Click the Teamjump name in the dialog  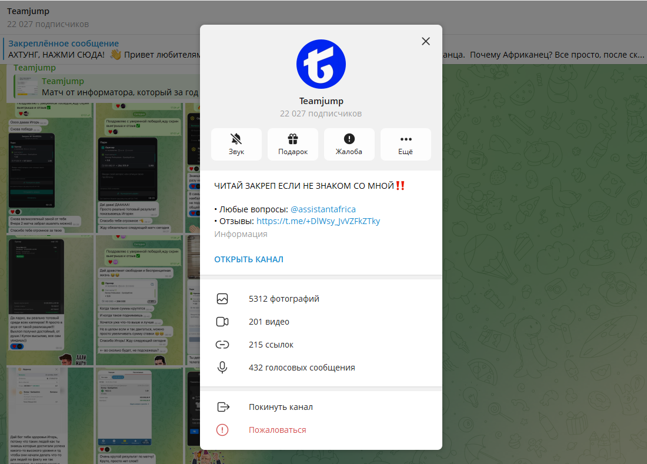(x=321, y=101)
